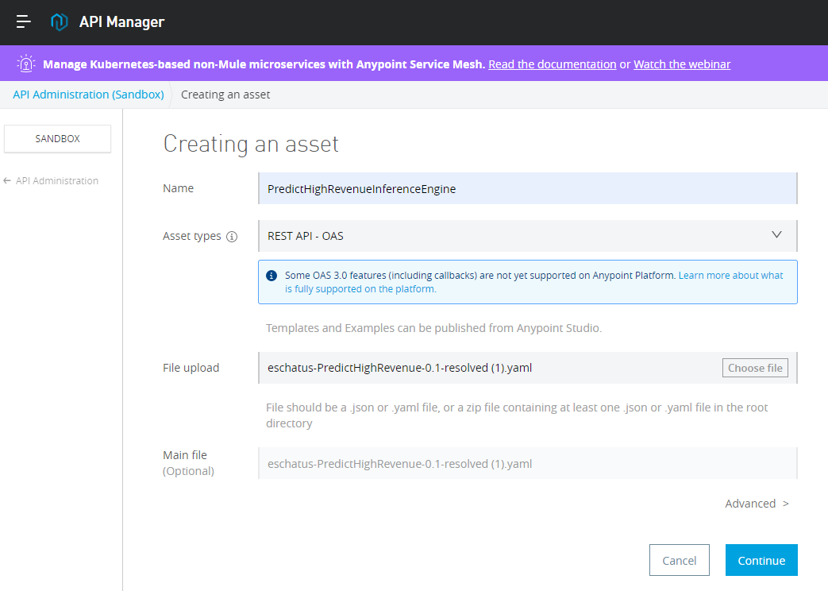Focus the Name input field

(x=527, y=189)
